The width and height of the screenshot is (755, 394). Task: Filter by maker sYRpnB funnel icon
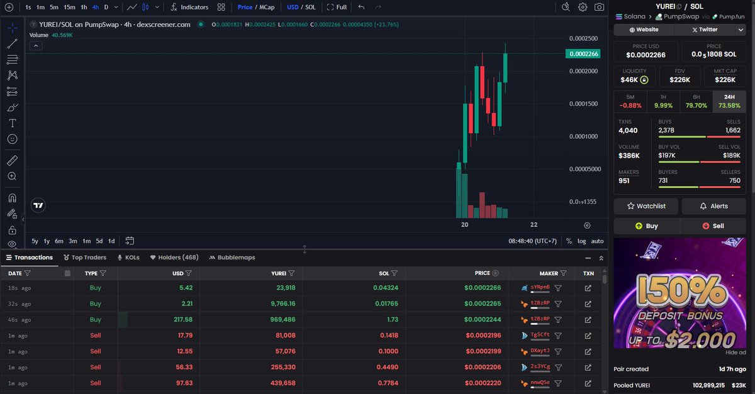[558, 288]
